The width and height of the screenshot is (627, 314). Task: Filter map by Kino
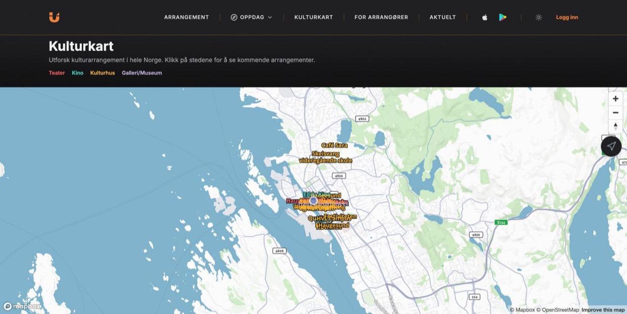click(77, 73)
